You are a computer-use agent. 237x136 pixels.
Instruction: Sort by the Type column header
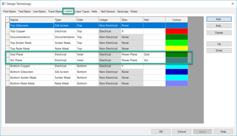click(65, 20)
